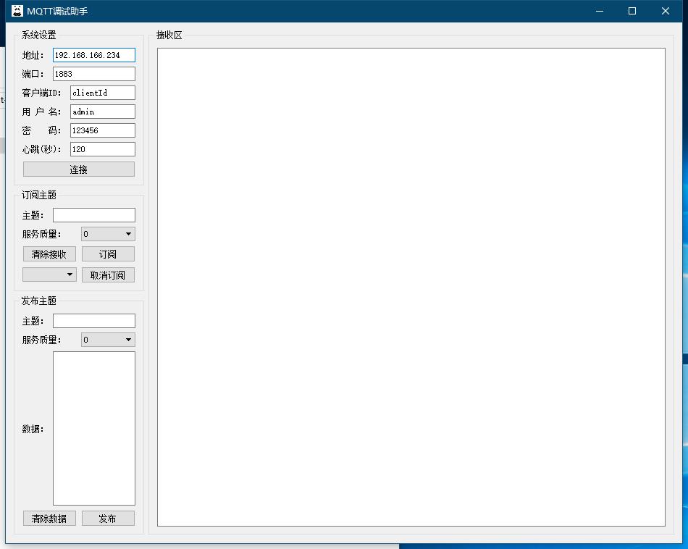
Task: Click the 心跳(秒) label
Action: [42, 149]
